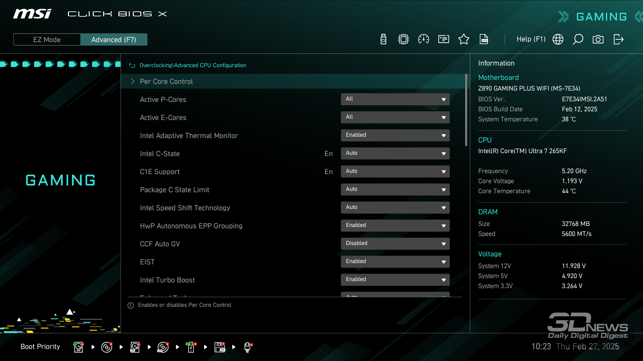Open the M-Flash USB BIOS update tool
The image size is (643, 361).
[383, 39]
